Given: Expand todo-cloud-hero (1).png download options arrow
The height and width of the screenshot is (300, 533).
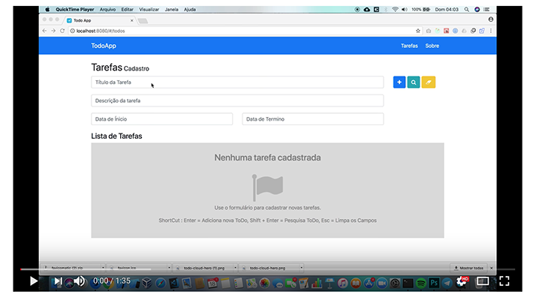Looking at the screenshot, I should point(235,268).
